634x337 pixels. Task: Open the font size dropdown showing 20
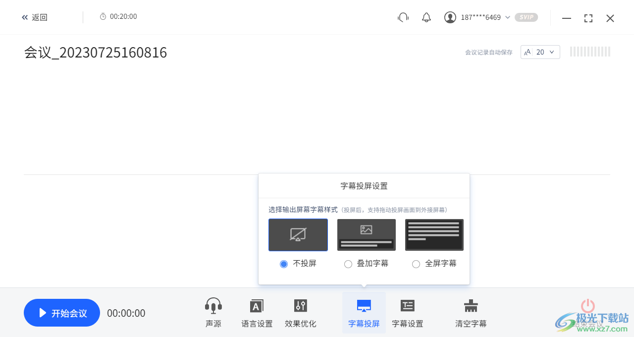click(x=540, y=52)
